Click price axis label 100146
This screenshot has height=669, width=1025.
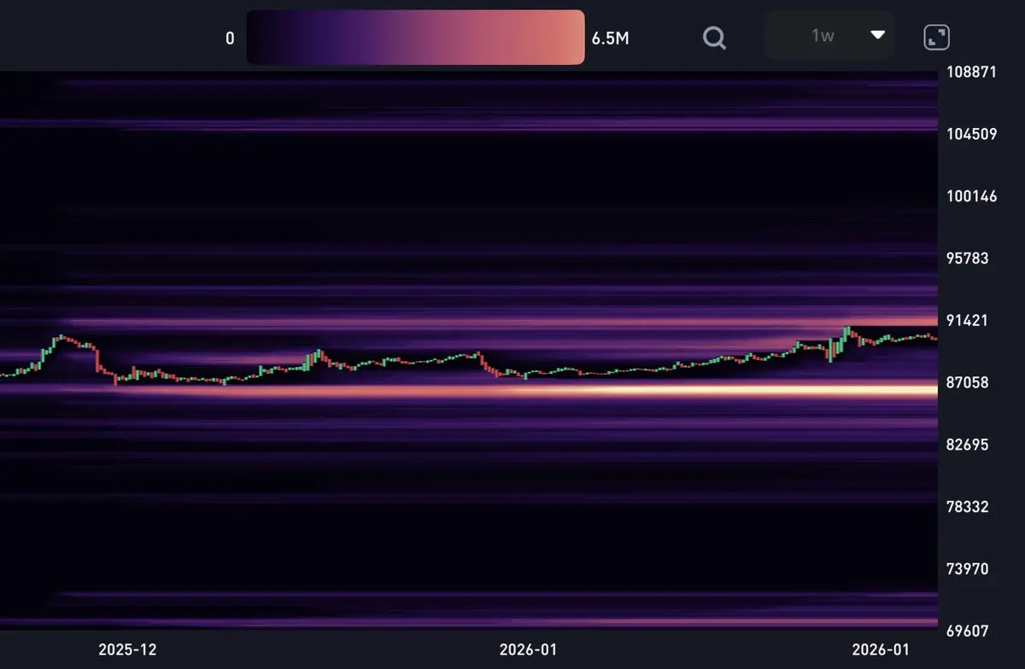[x=972, y=196]
